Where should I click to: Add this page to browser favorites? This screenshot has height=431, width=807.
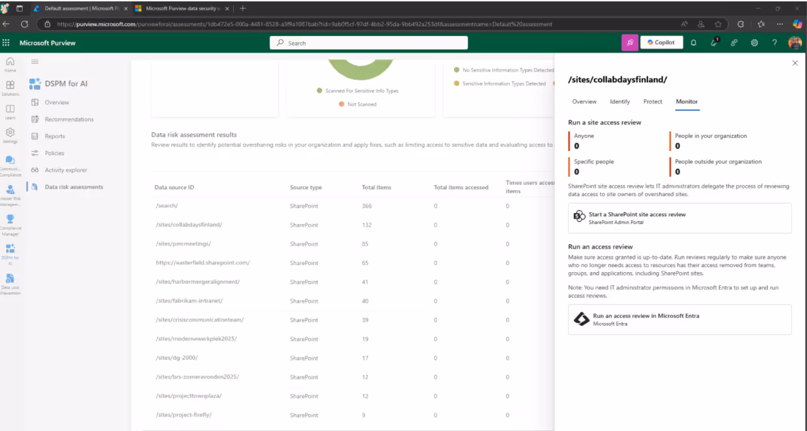coord(718,23)
